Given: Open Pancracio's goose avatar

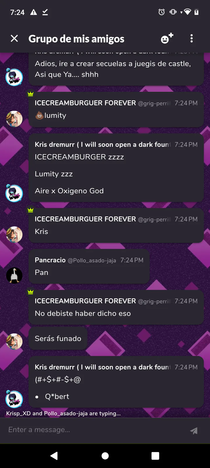Looking at the screenshot, I should [14, 275].
